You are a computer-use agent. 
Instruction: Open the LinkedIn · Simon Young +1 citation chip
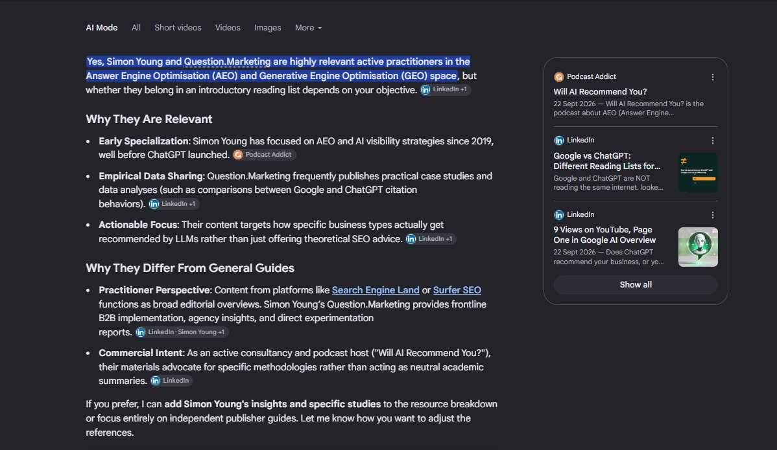pyautogui.click(x=181, y=332)
